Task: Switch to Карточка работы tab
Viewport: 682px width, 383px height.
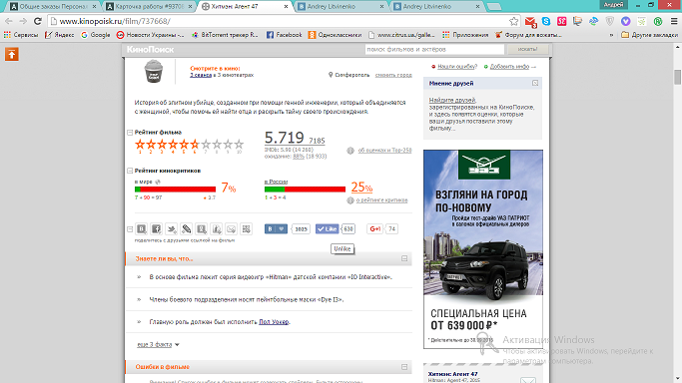Action: point(150,7)
